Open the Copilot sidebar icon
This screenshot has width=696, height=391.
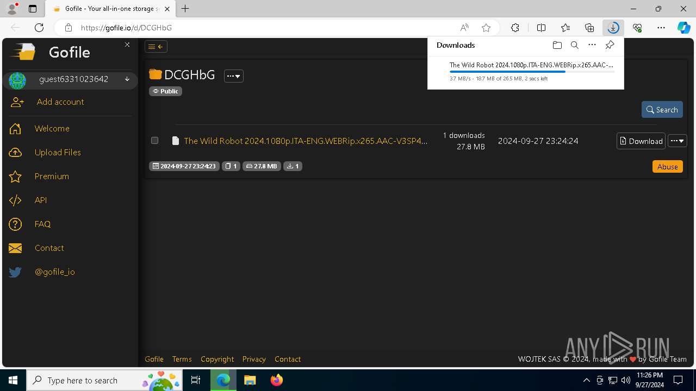(x=684, y=28)
